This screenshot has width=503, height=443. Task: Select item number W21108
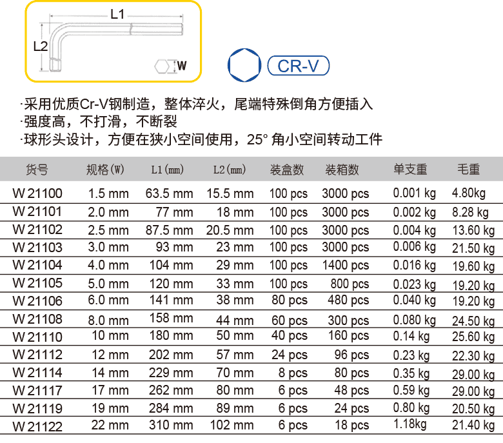pyautogui.click(x=37, y=319)
